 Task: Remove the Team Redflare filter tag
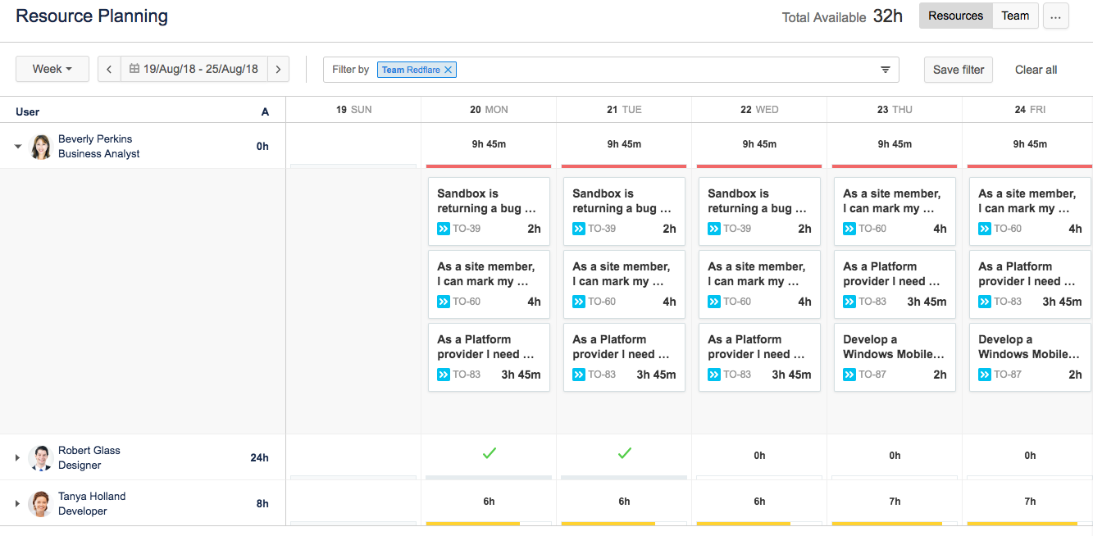tap(448, 70)
